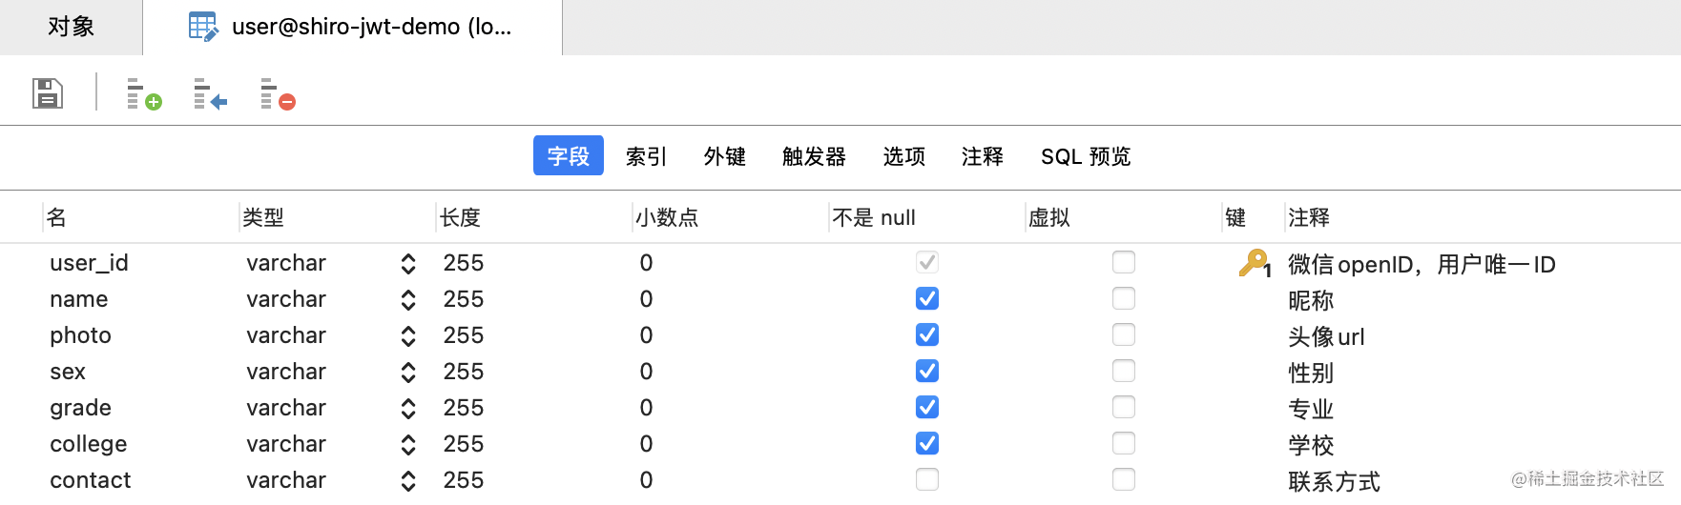Click the table icon in user tab
1681x505 pixels.
coord(203,27)
